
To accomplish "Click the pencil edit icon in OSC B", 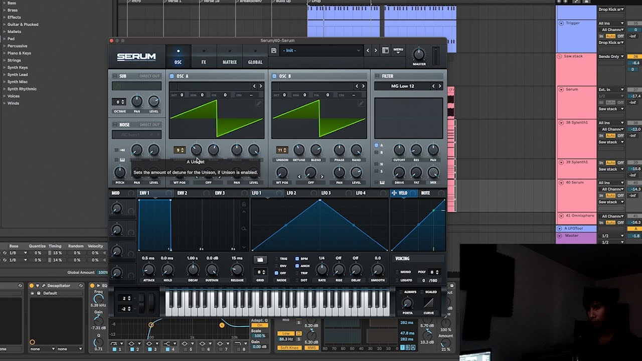I will coord(361,104).
